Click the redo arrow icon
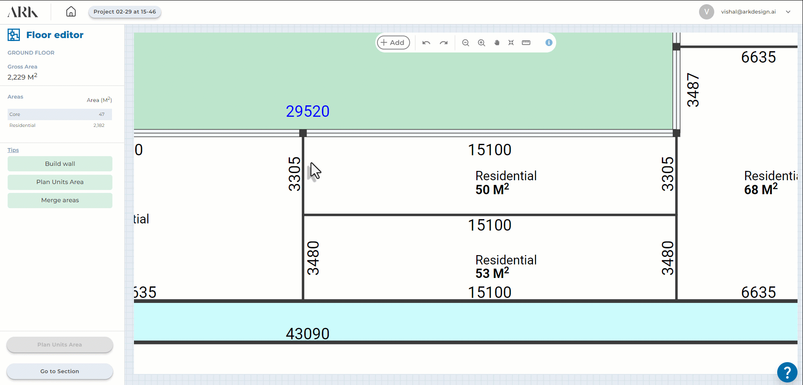 (443, 43)
